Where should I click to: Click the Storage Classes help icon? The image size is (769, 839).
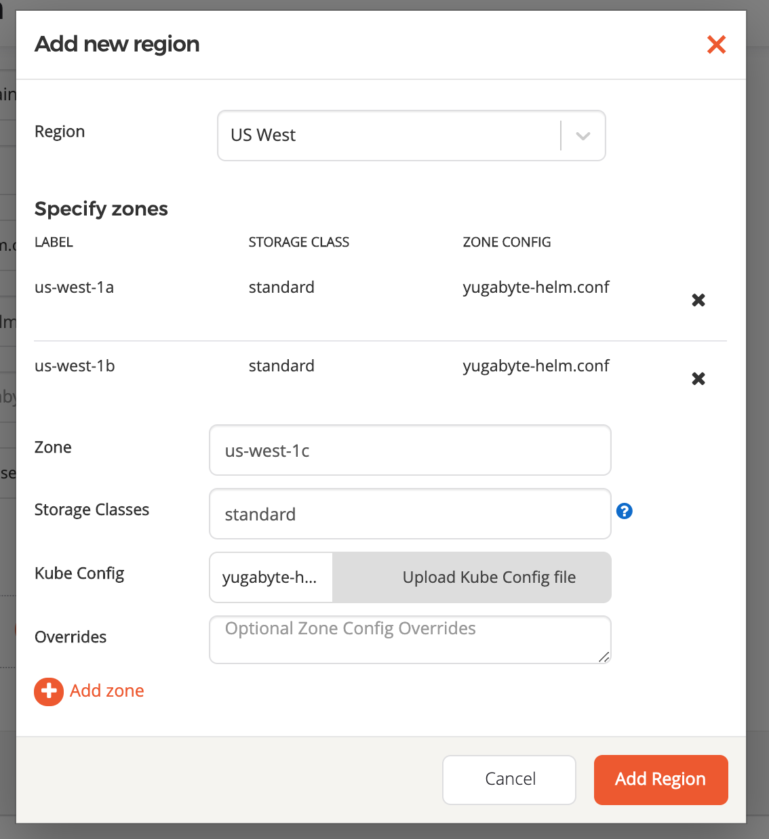pyautogui.click(x=624, y=511)
